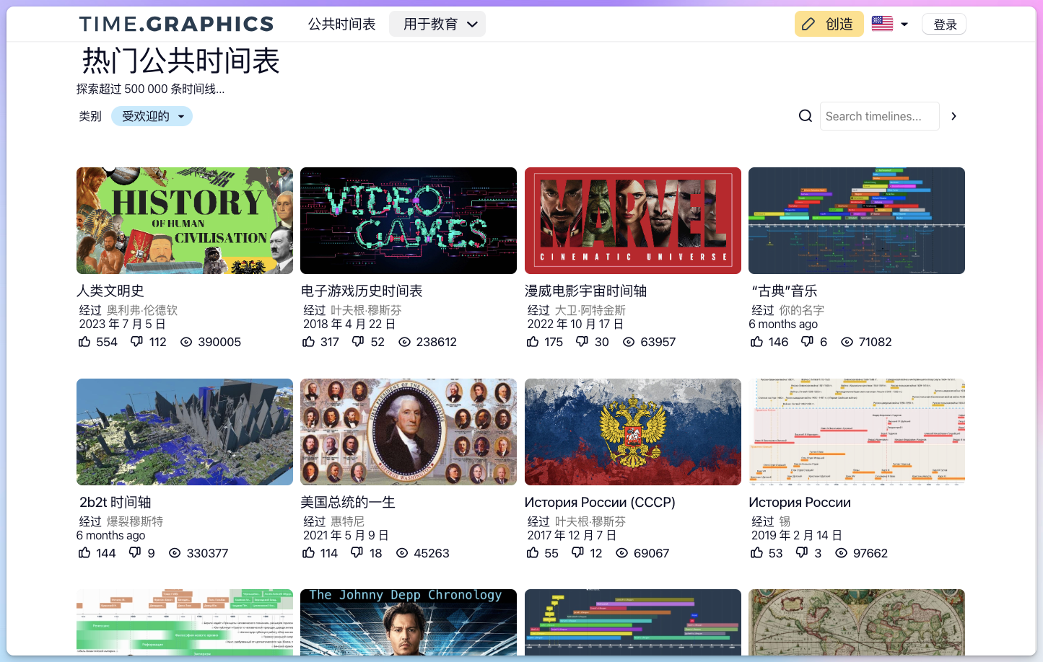This screenshot has height=662, width=1043.
Task: Click the 漫威电影宇宙时间轴 title
Action: tap(585, 291)
